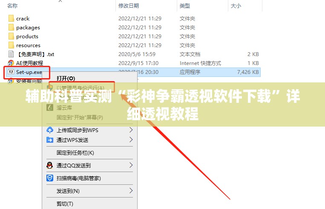The image size is (325, 209).
Task: Click the 通过WPS发送 arrow icon
Action: pyautogui.click(x=50, y=140)
